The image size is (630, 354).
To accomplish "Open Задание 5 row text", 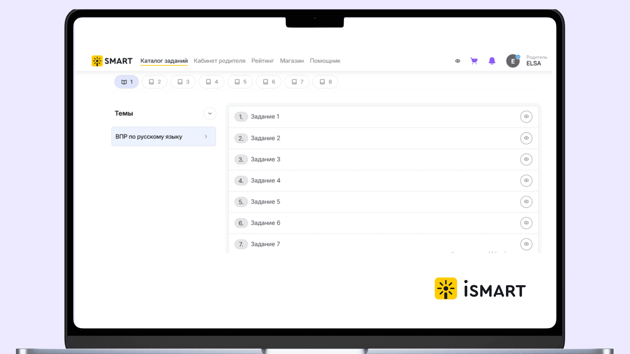I will click(265, 202).
